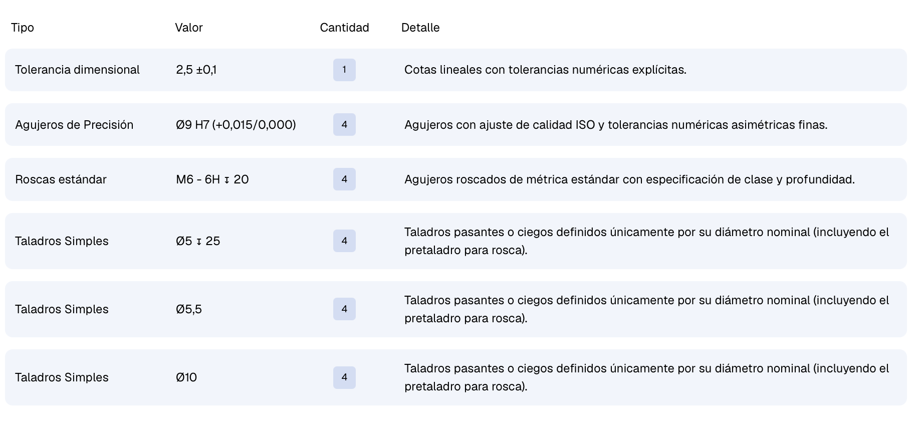Select the Roscas estándar row
Viewport: 913px width, 421px height.
(456, 179)
